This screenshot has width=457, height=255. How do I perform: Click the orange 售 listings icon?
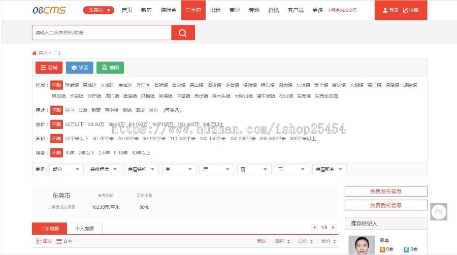(382, 249)
